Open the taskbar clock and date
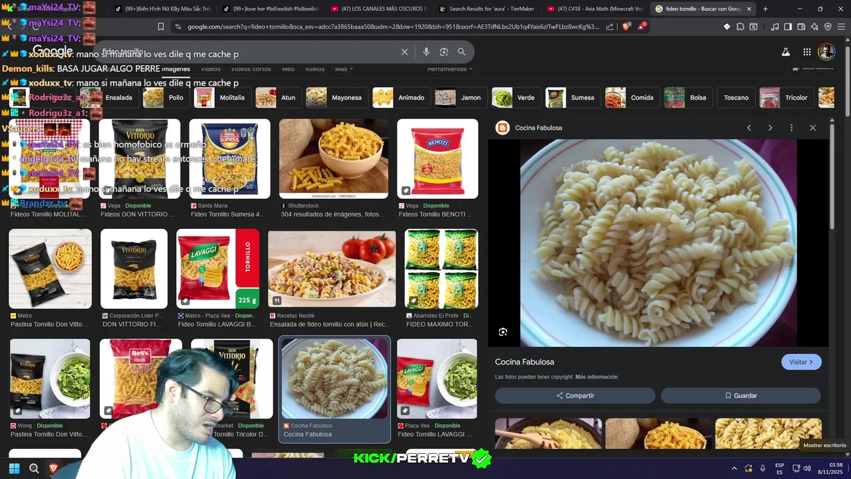This screenshot has width=851, height=479. click(830, 468)
